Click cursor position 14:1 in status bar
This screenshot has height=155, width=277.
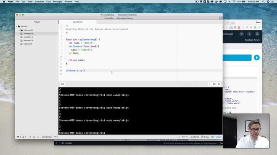56,137
